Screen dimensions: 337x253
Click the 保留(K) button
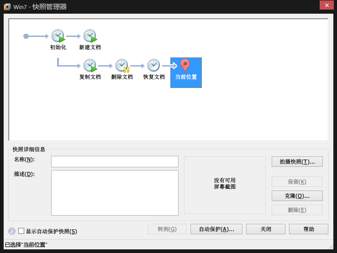coord(297,182)
